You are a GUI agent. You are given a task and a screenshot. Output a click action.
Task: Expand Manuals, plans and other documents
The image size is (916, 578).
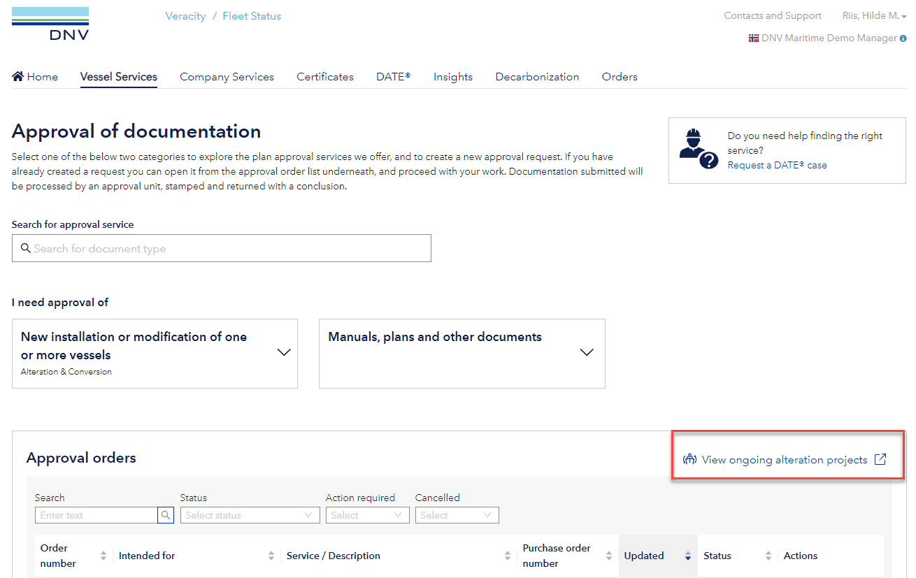coord(587,353)
